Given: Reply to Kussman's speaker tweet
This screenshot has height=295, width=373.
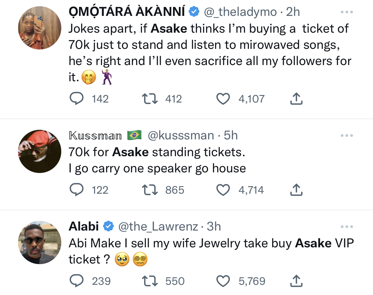Looking at the screenshot, I should pyautogui.click(x=77, y=190).
